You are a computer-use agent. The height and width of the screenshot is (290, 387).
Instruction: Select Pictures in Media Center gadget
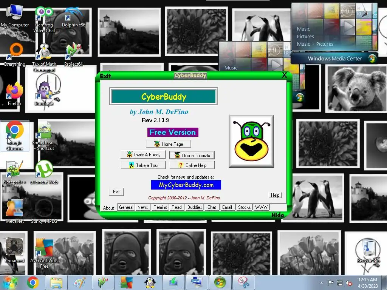click(305, 37)
